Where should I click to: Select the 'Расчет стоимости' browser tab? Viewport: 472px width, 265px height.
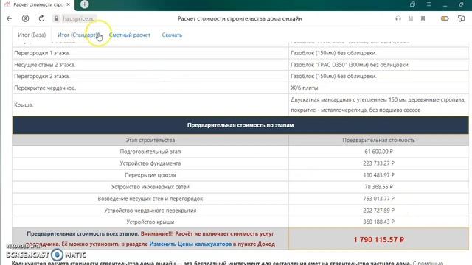tap(38, 4)
